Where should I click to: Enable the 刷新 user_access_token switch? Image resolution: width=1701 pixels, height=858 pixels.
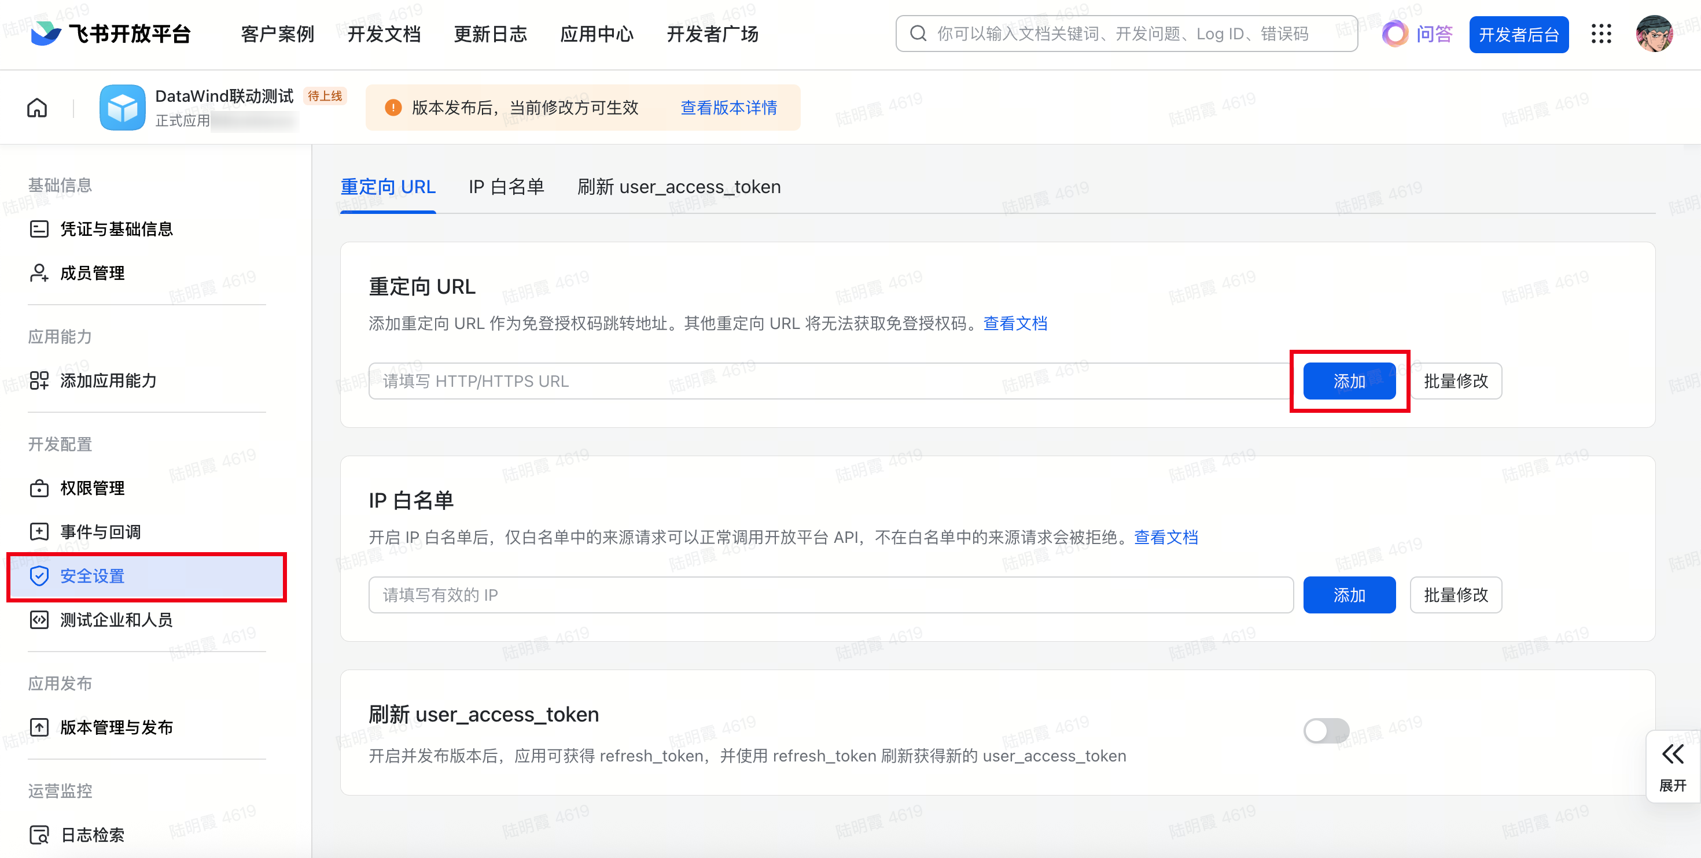point(1326,731)
